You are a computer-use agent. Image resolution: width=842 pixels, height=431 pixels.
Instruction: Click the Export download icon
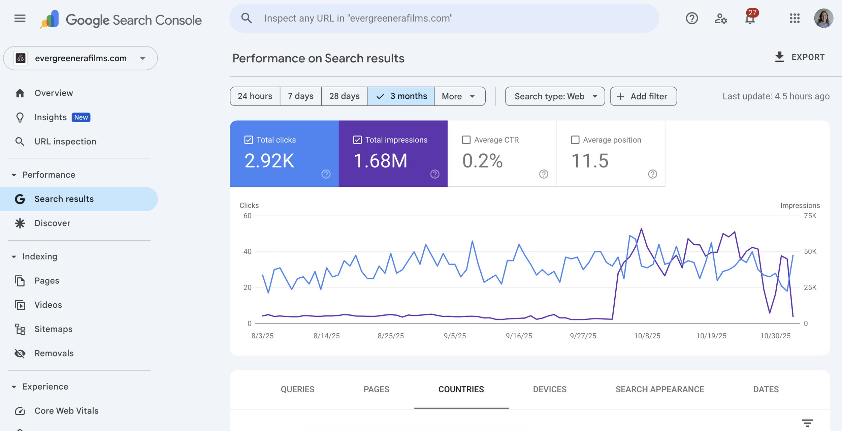pyautogui.click(x=779, y=57)
